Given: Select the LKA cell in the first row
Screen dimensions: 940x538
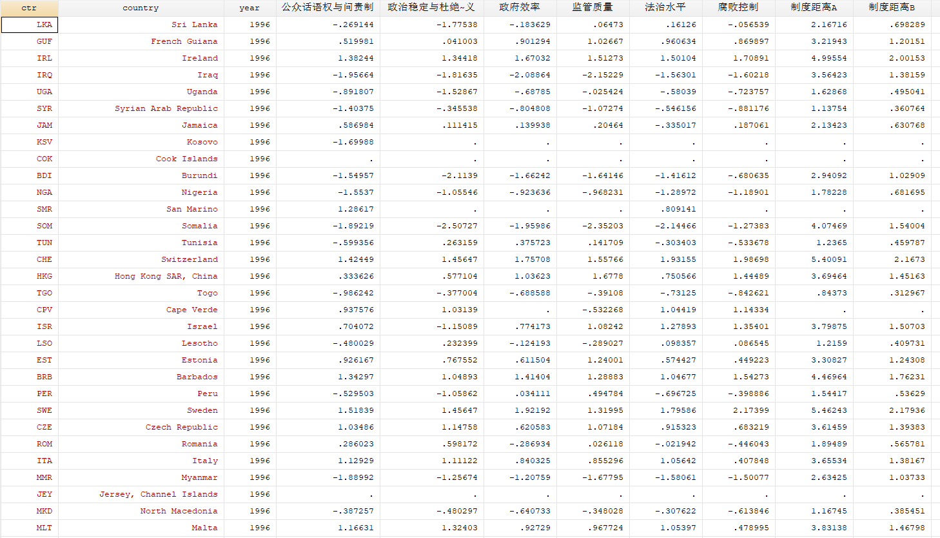Looking at the screenshot, I should click(30, 25).
